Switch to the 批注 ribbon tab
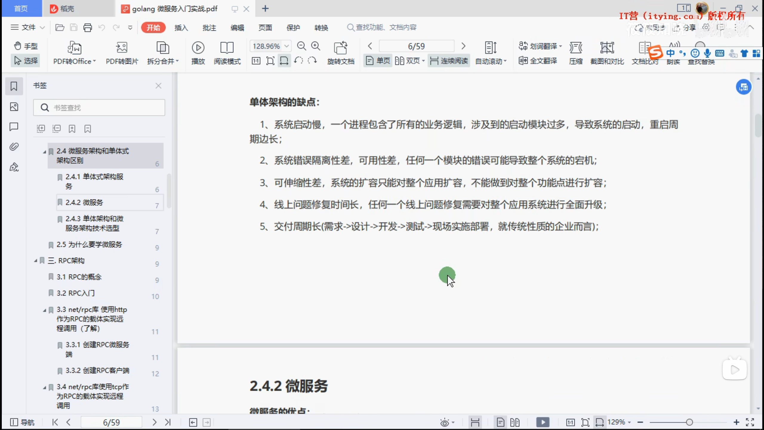The height and width of the screenshot is (430, 764). tap(209, 27)
